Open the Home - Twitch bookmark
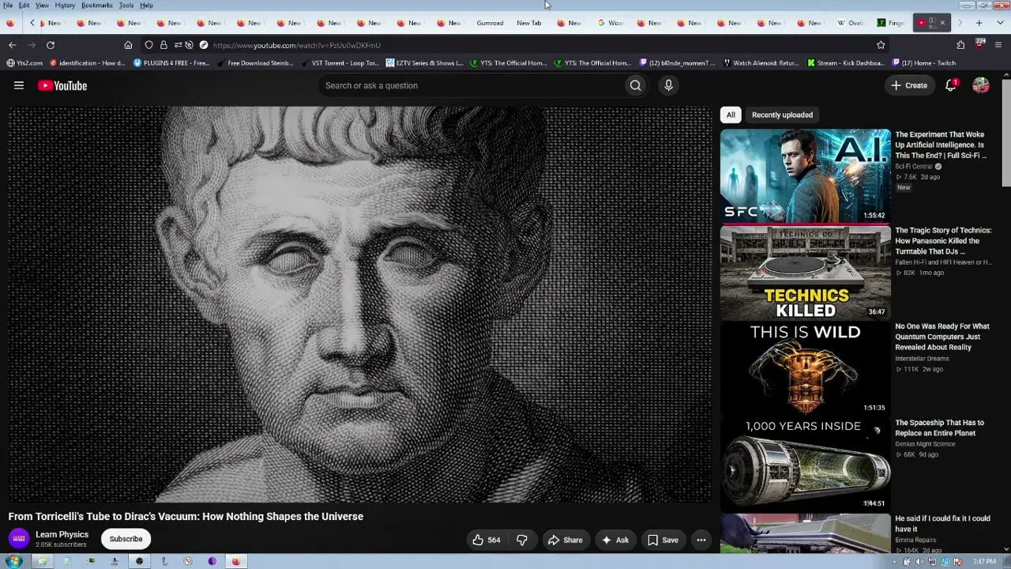 (x=923, y=62)
